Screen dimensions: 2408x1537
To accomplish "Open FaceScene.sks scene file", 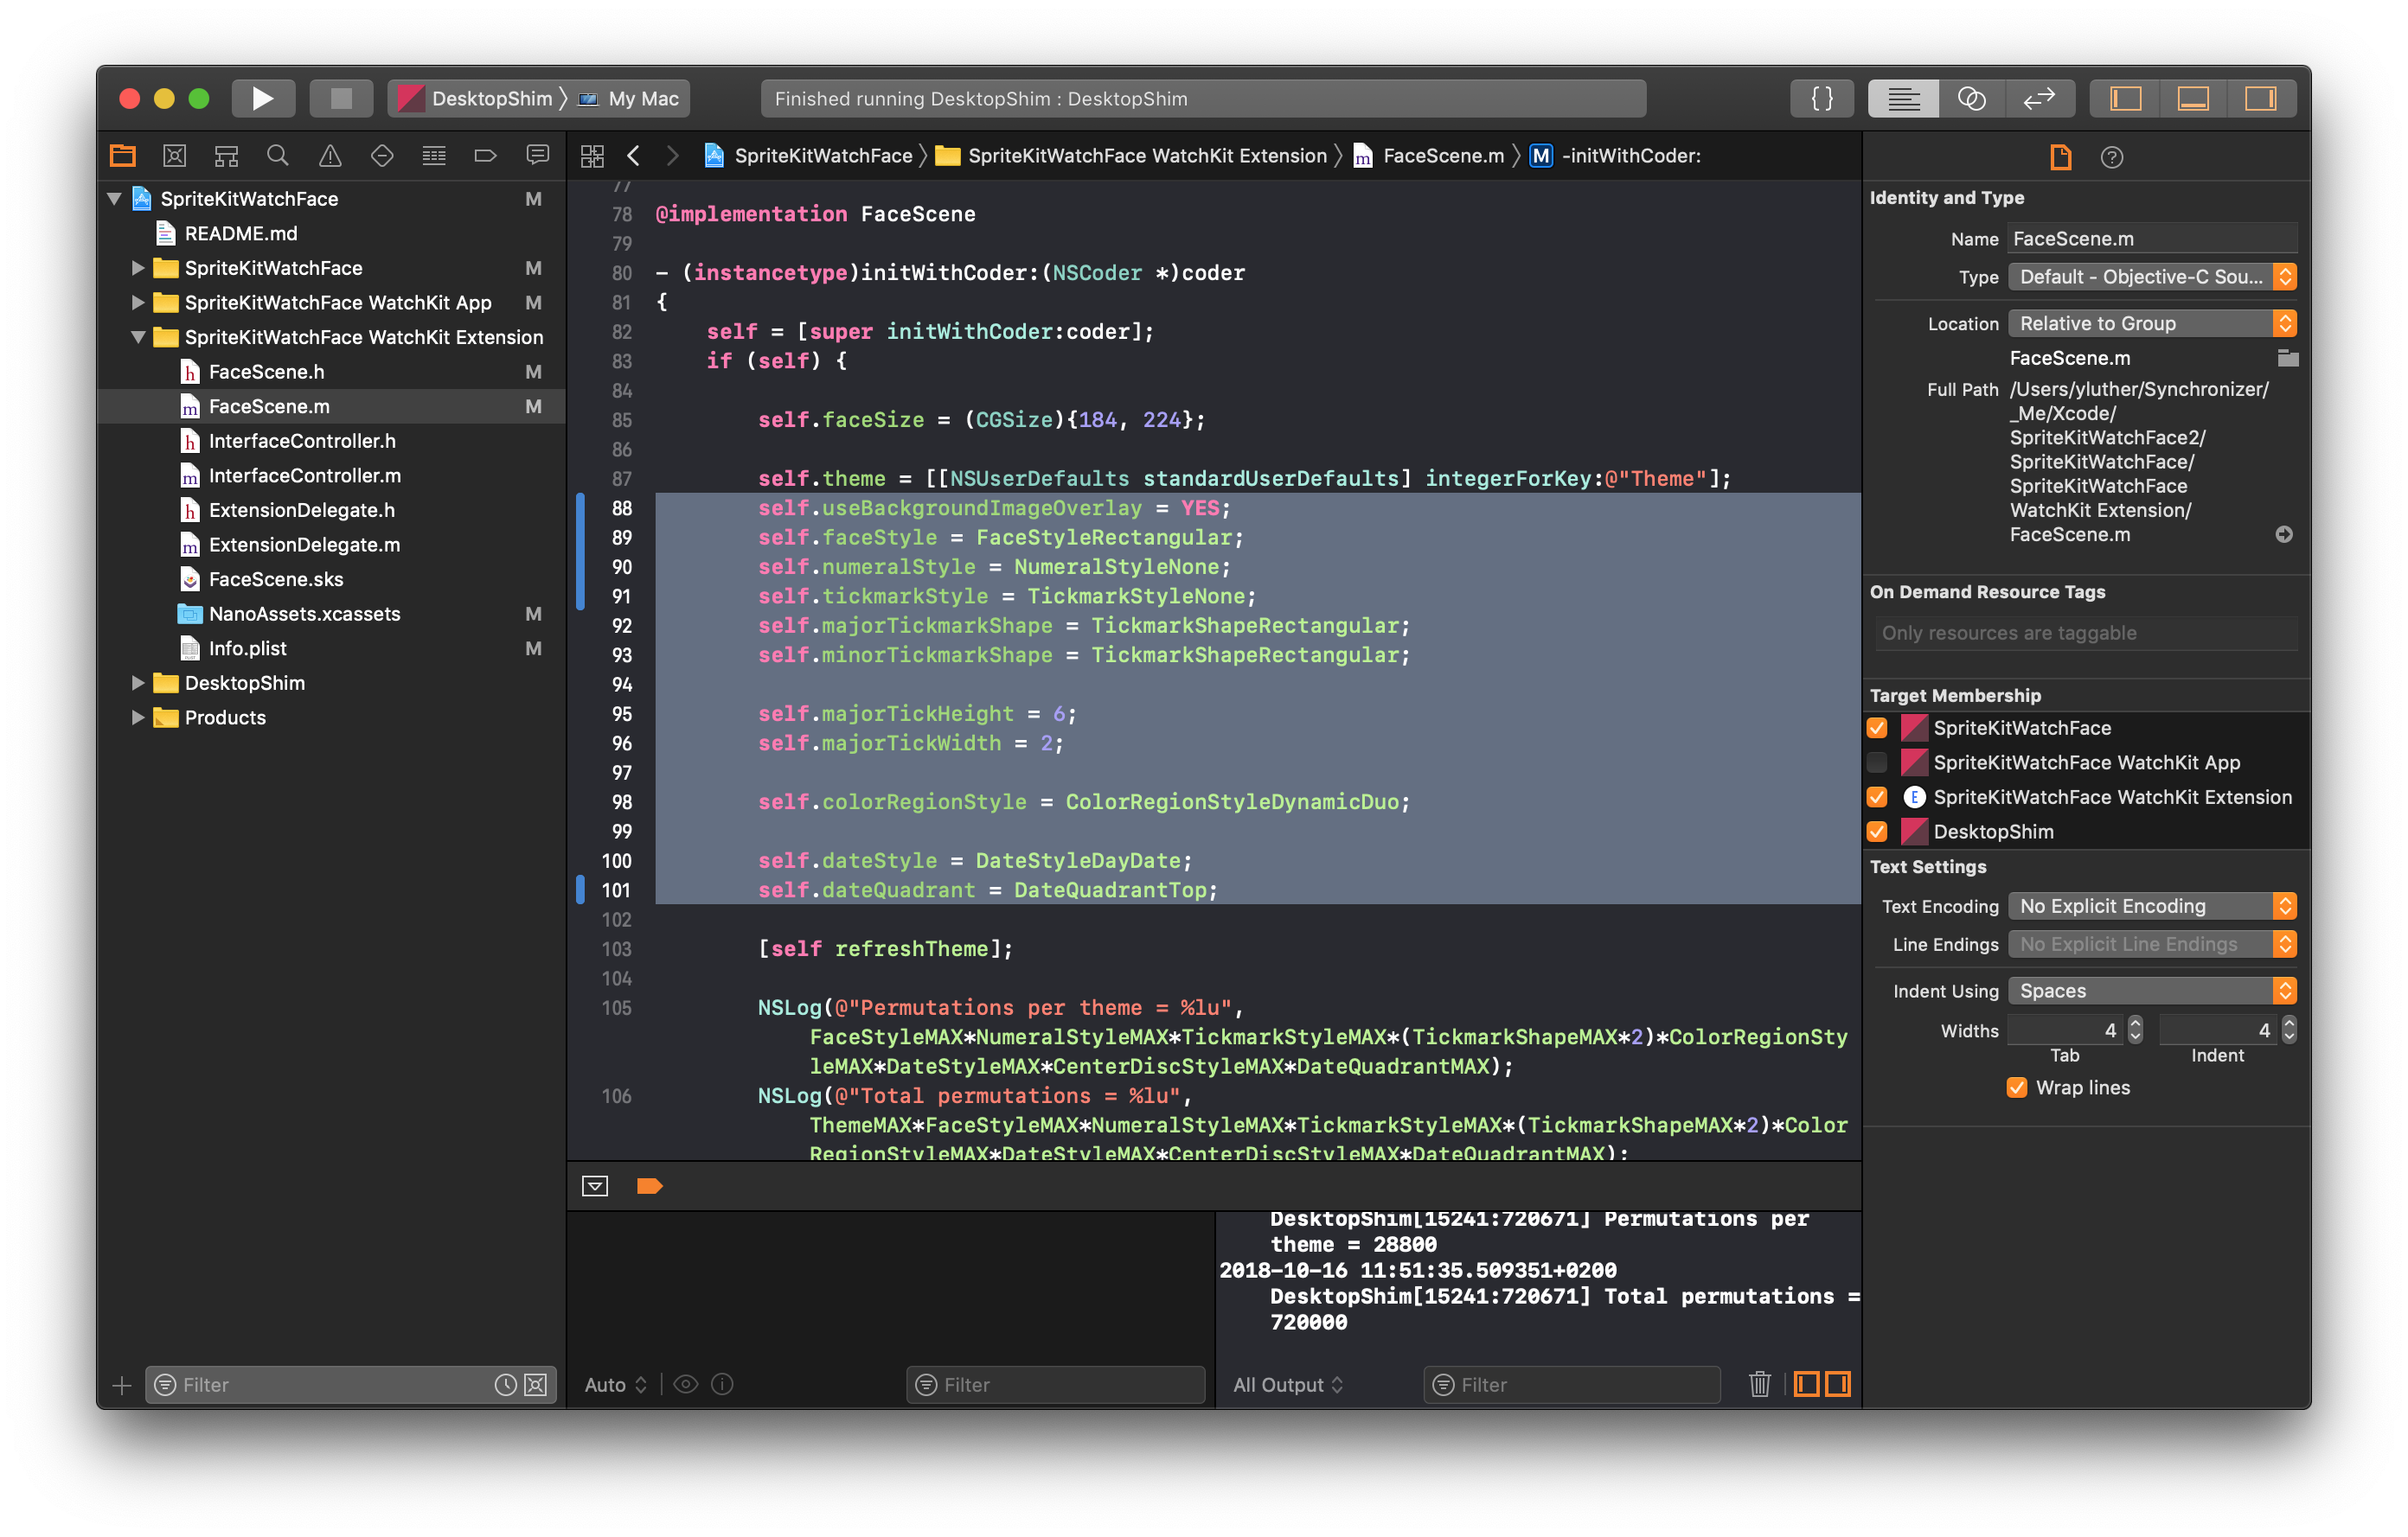I will point(275,578).
